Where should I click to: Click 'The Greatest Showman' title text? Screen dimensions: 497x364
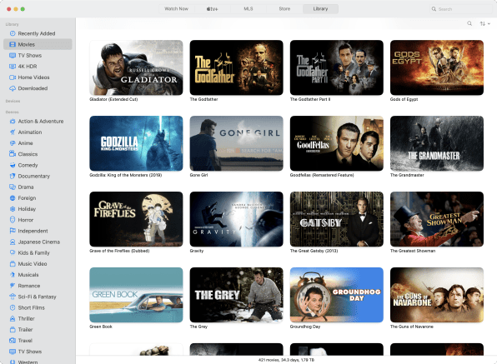tap(413, 251)
